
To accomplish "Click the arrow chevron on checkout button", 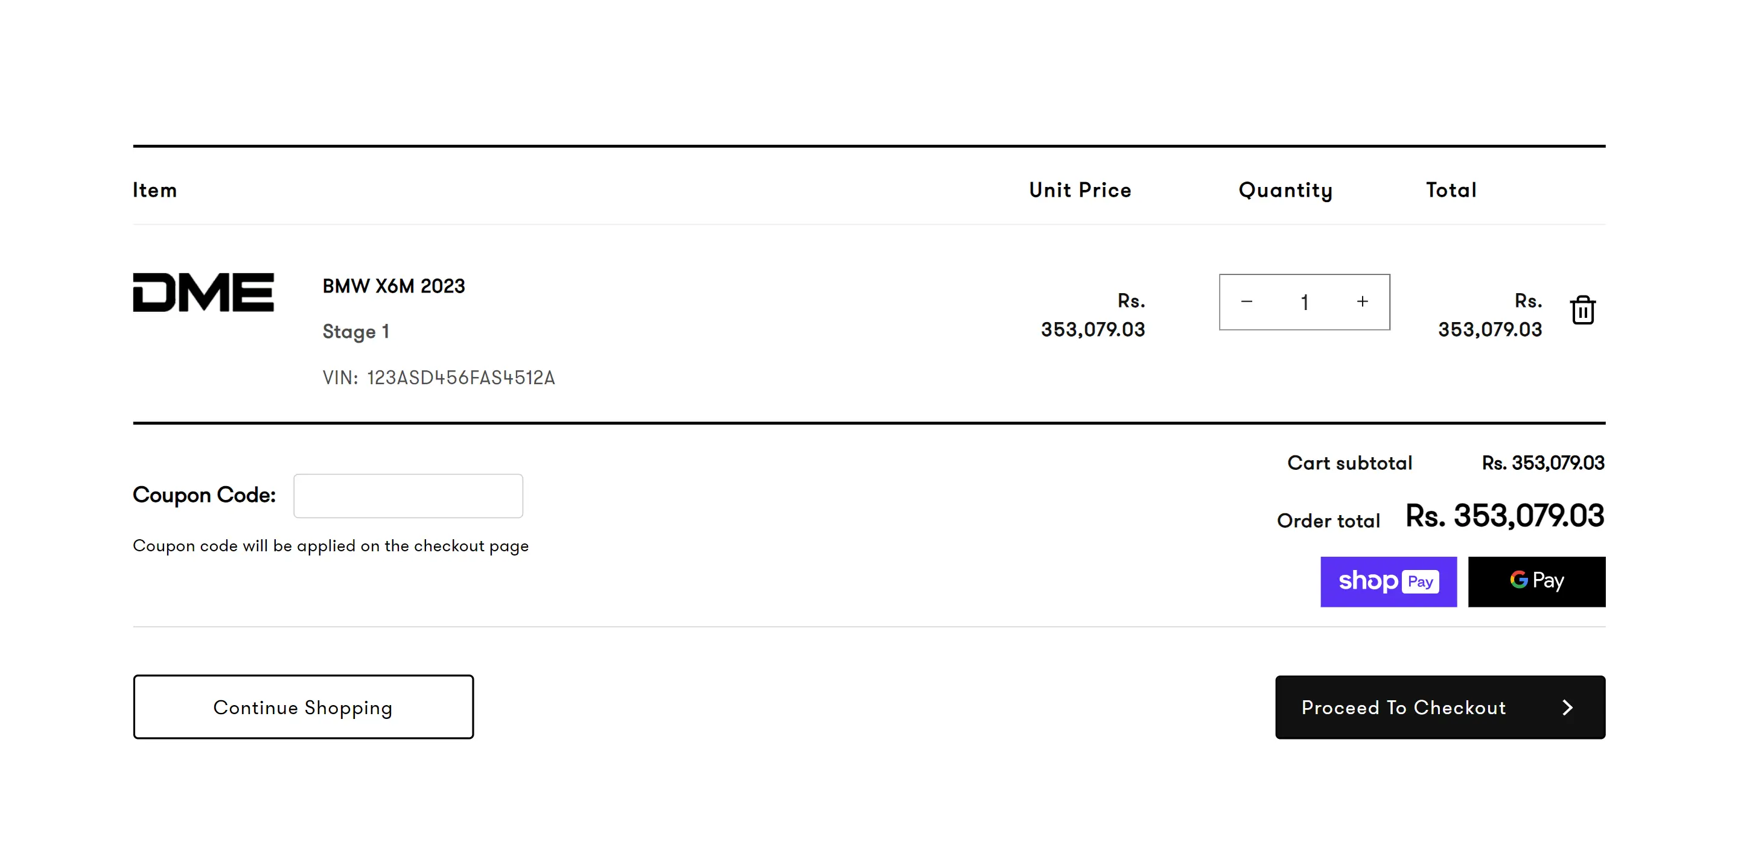I will (x=1567, y=707).
